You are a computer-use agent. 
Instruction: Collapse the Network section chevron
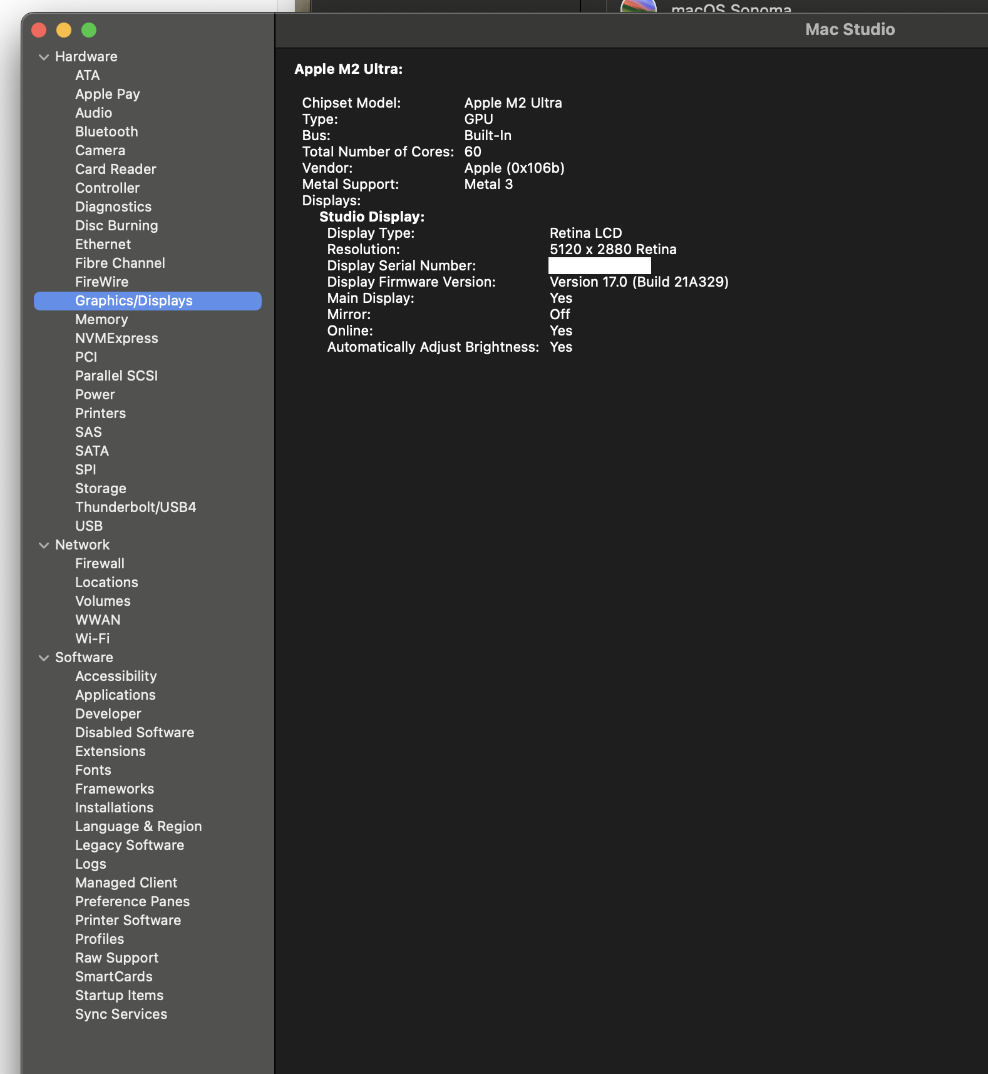tap(44, 545)
